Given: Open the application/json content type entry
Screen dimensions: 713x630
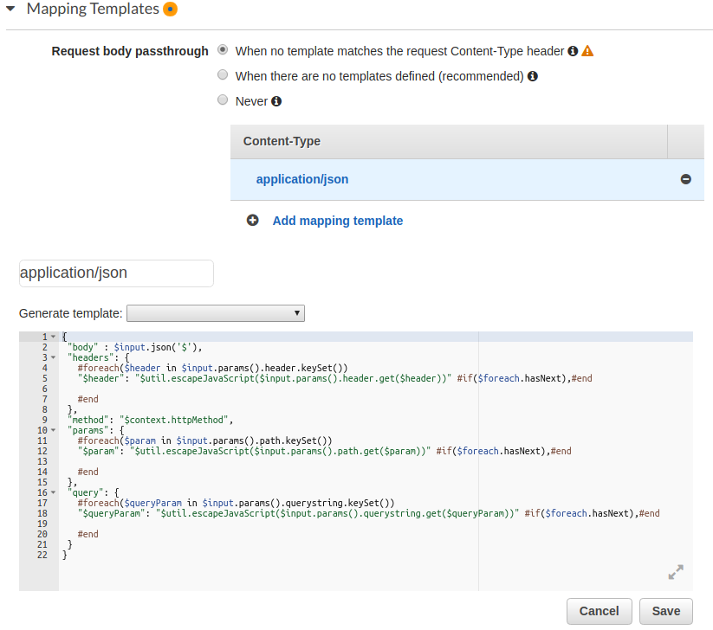Looking at the screenshot, I should (x=302, y=179).
